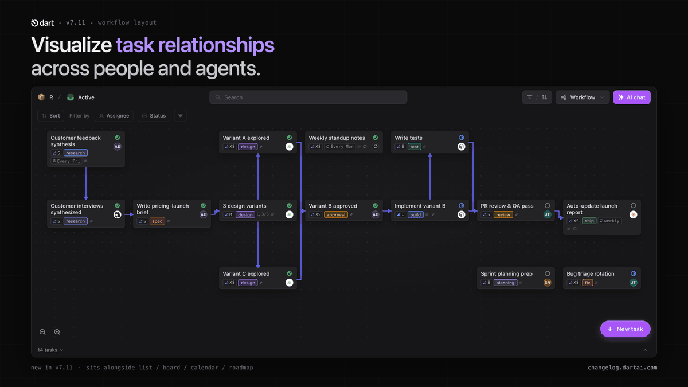688x387 pixels.
Task: Open the filter icon left of Workflow
Action: (x=529, y=97)
